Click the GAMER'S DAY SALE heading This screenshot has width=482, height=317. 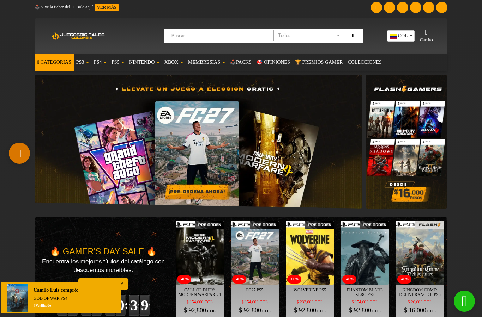coord(103,251)
